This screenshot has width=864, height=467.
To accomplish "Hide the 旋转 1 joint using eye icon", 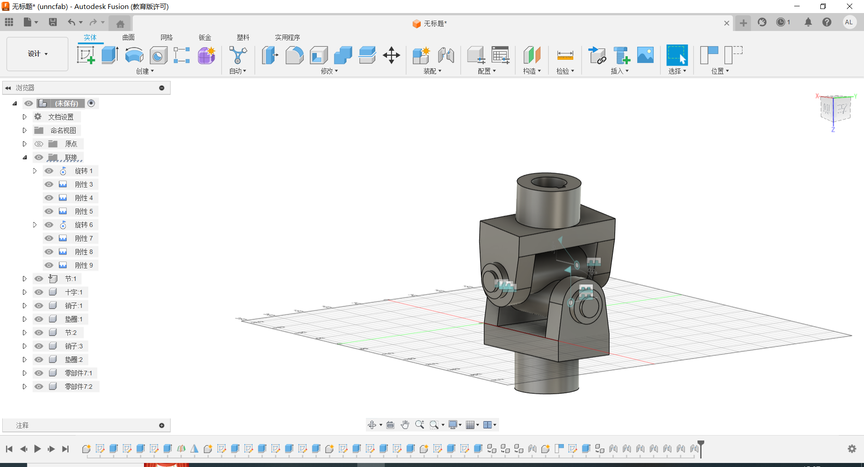I will [x=49, y=171].
